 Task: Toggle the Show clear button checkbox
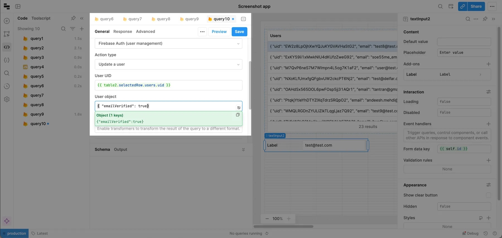pos(488,195)
